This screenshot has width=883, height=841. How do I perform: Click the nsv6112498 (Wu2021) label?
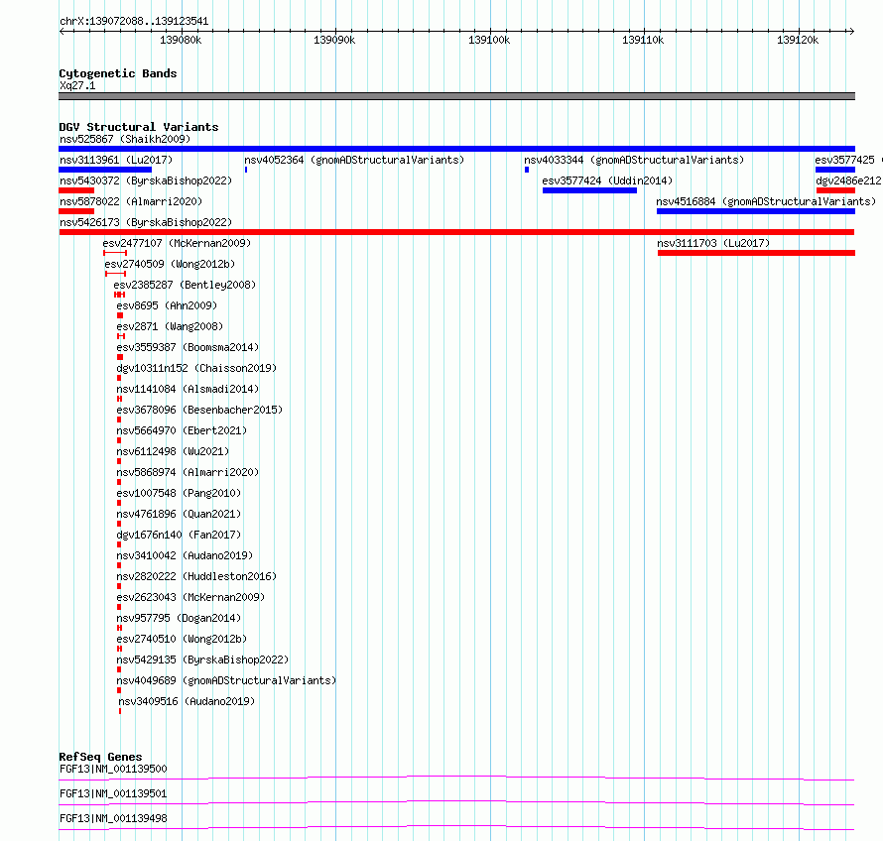(173, 451)
